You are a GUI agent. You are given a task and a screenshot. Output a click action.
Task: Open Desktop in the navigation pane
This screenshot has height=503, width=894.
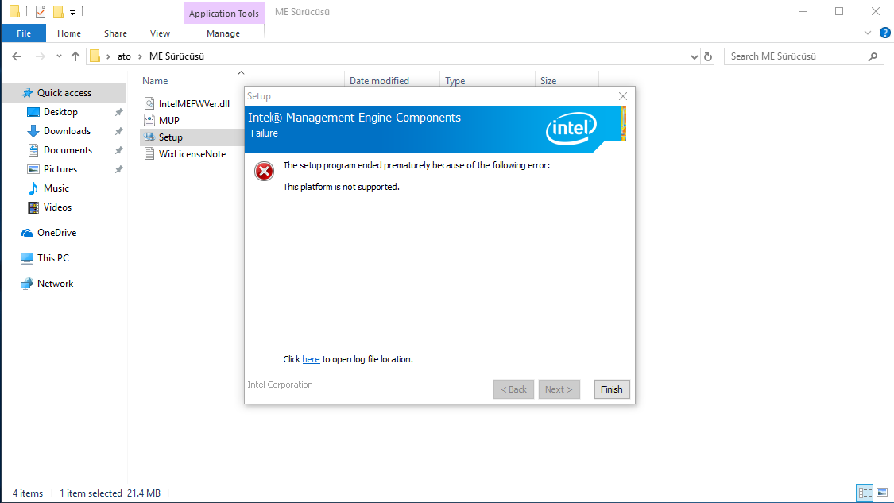click(x=60, y=112)
